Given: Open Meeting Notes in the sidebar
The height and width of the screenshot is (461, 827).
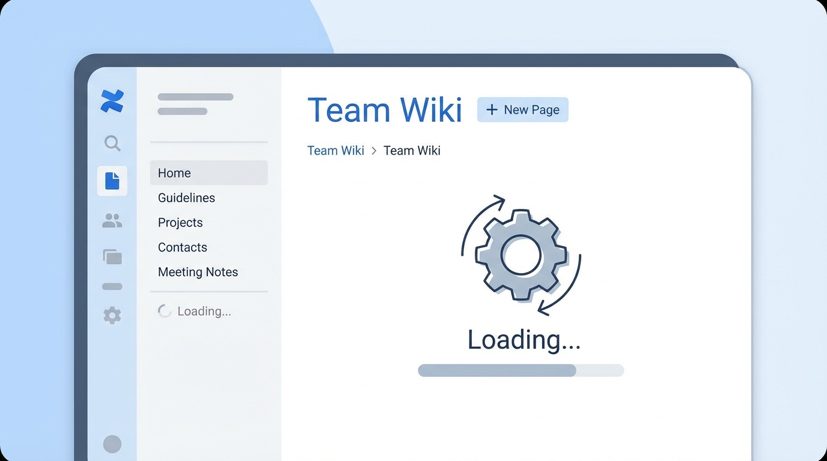Looking at the screenshot, I should pos(198,272).
